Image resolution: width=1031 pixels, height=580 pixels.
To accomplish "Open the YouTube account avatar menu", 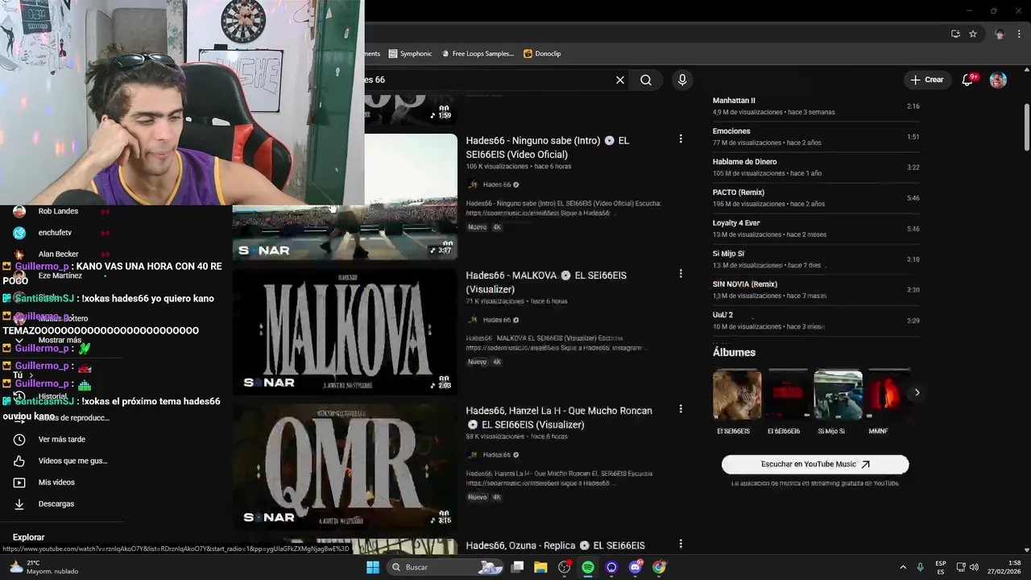I will [998, 80].
